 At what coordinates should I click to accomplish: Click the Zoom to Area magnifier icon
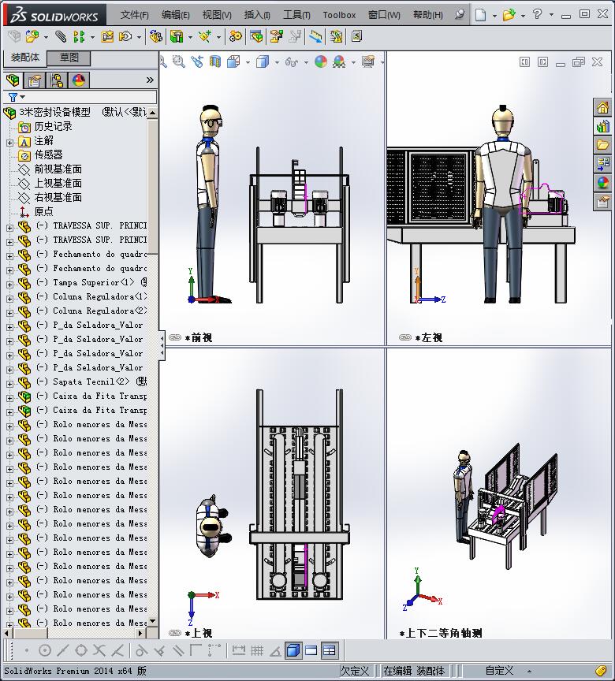tap(178, 61)
